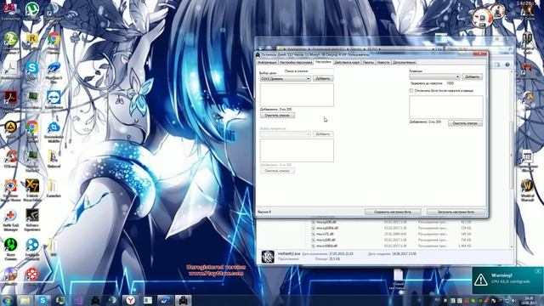Select msvcp100.dll in the Explorer window
The height and width of the screenshot is (306, 544).
tap(326, 222)
